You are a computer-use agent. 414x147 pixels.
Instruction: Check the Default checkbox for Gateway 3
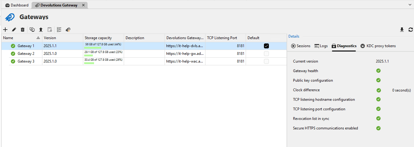coord(266,61)
